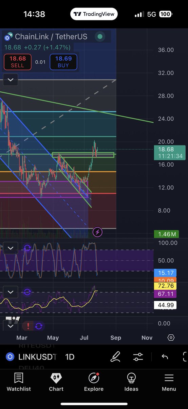This screenshot has width=188, height=409.
Task: Tap the yellow 72.76 value label
Action: (x=166, y=286)
